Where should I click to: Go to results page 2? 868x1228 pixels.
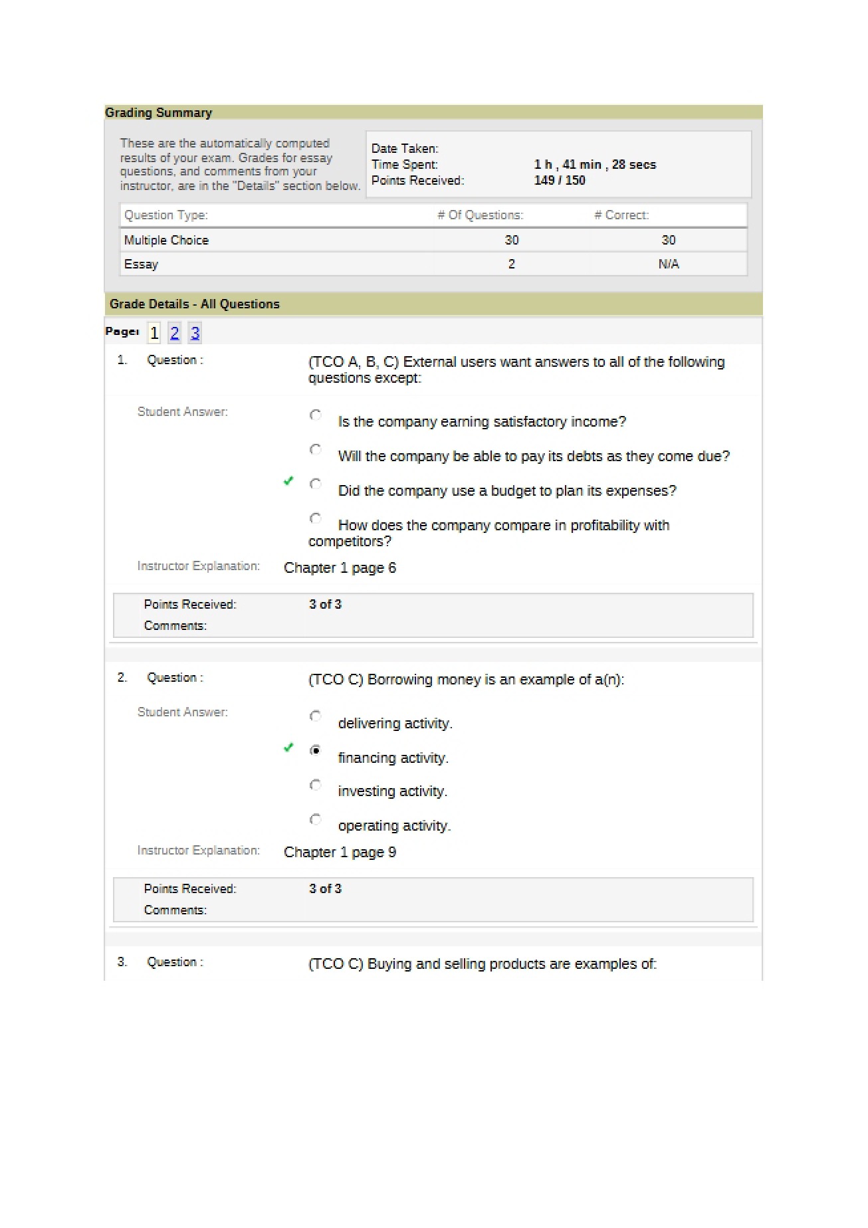(x=175, y=333)
